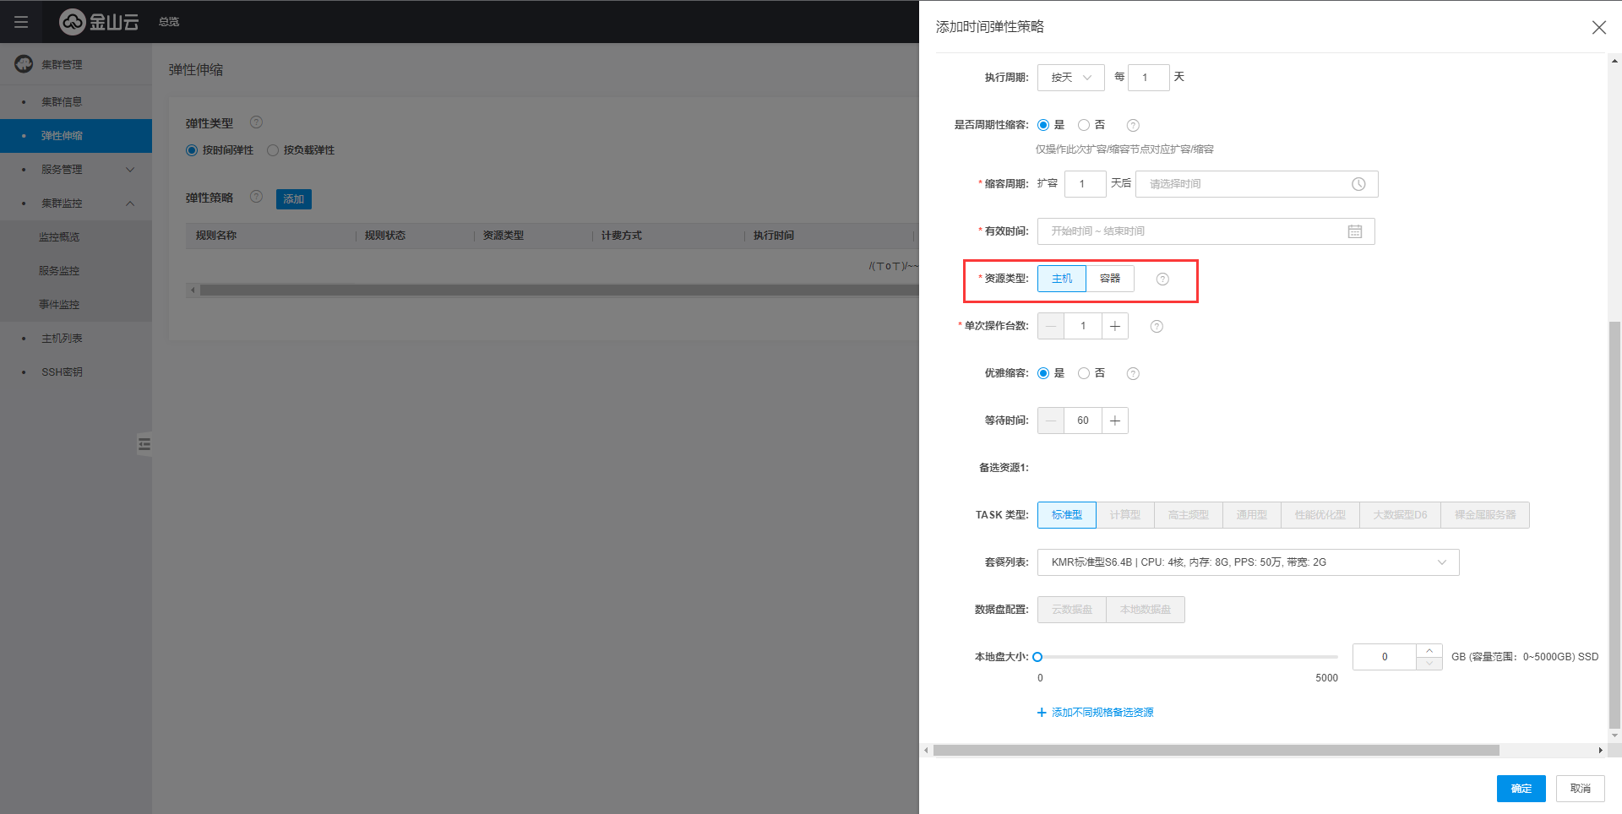Open 集群信息 menu item

(x=76, y=102)
